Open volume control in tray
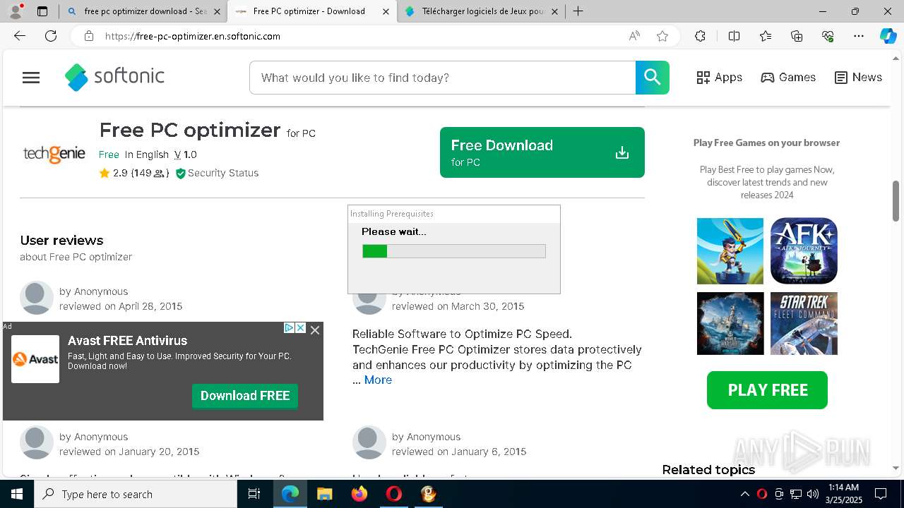904x508 pixels. 813,494
